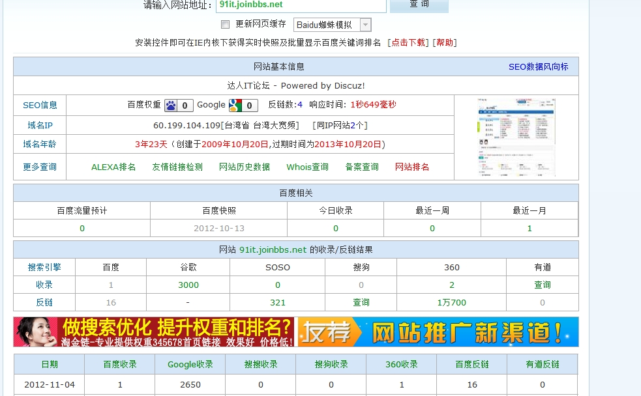This screenshot has width=641, height=396.
Task: Focus the website address input field
Action: (301, 5)
